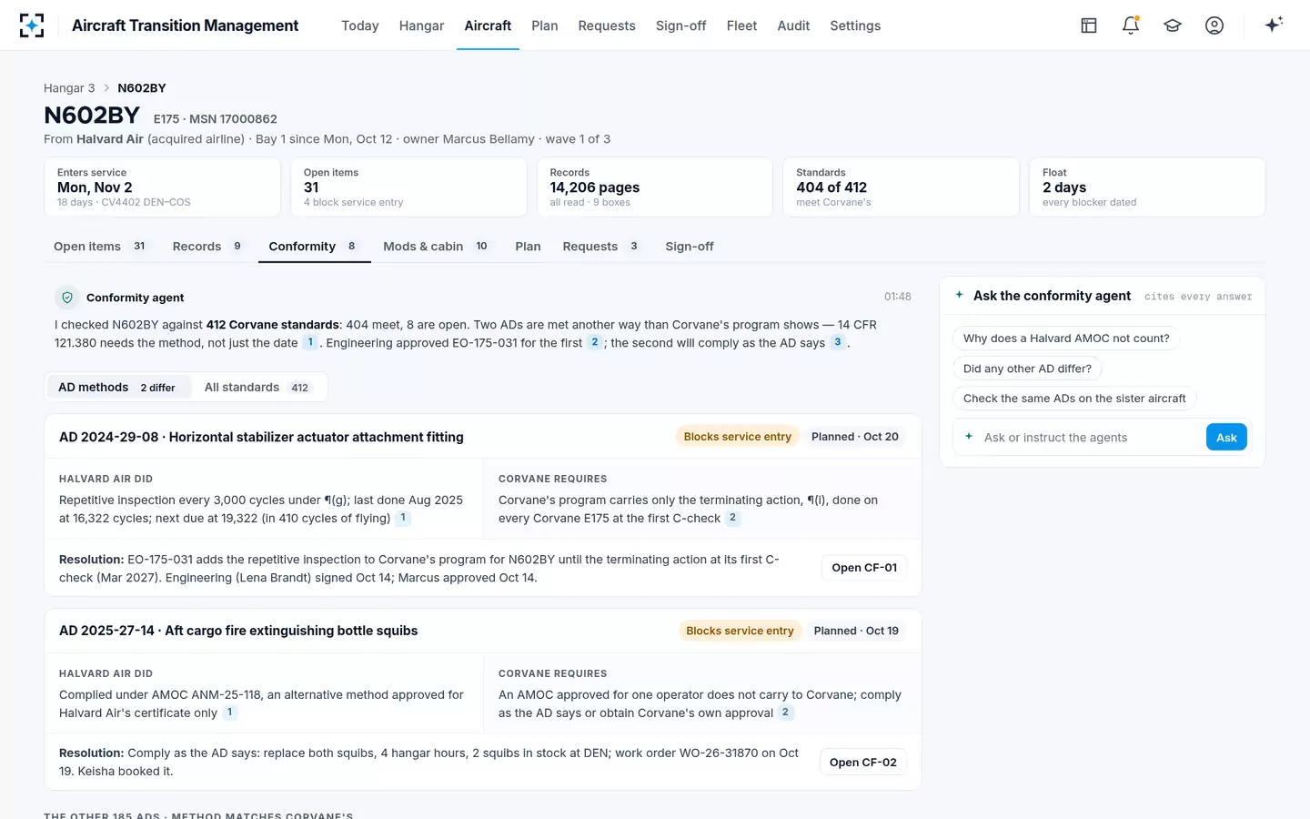This screenshot has width=1310, height=819.
Task: Show All standards 412 view
Action: tap(257, 387)
